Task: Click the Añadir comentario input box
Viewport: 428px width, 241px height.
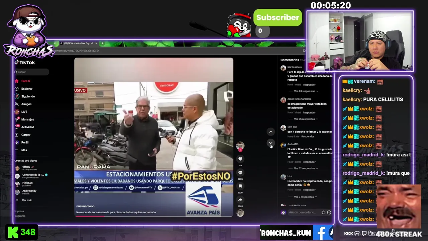Action: 303,213
